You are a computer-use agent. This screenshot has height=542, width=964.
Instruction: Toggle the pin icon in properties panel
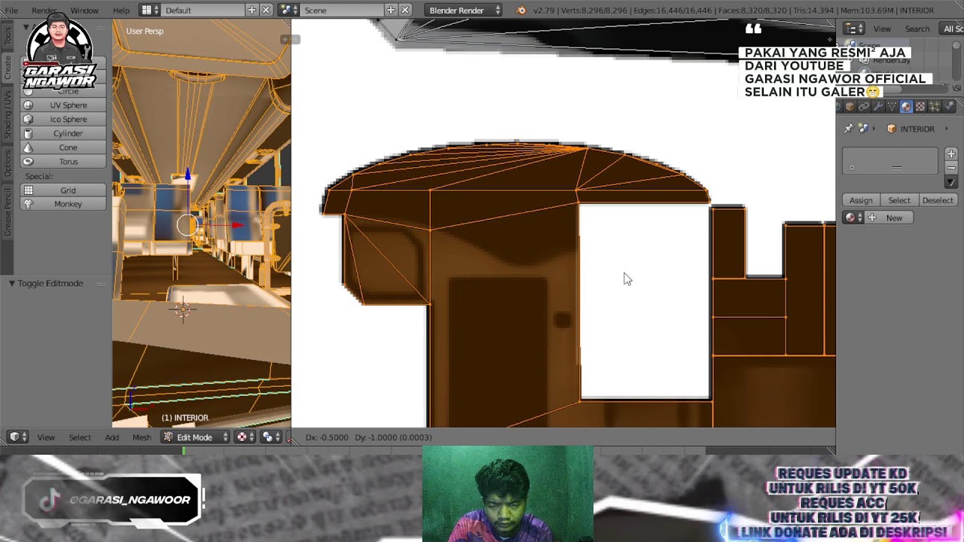[848, 129]
